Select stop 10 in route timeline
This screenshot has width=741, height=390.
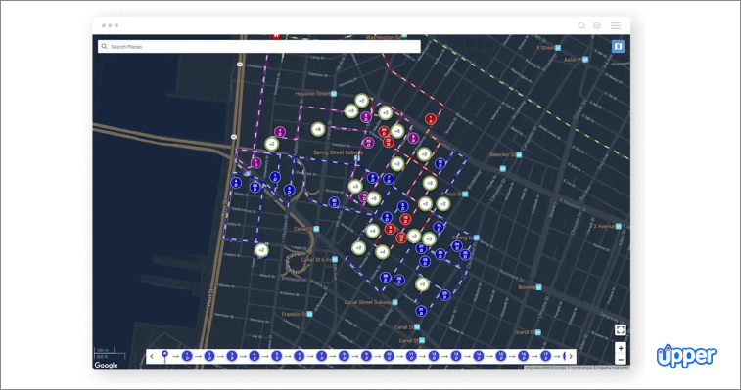(x=389, y=356)
